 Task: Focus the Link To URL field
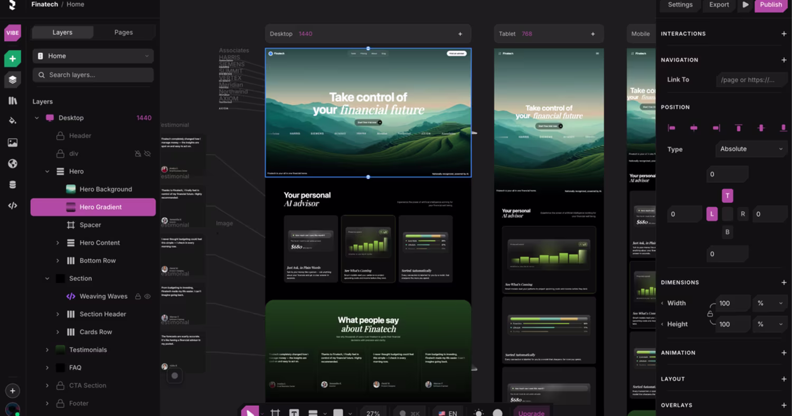[752, 80]
